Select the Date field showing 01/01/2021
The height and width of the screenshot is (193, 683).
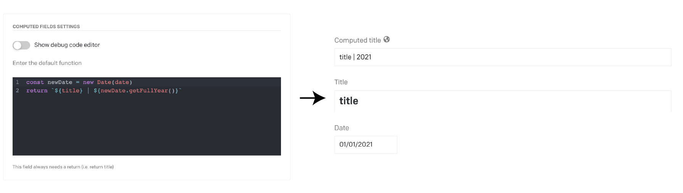click(365, 145)
